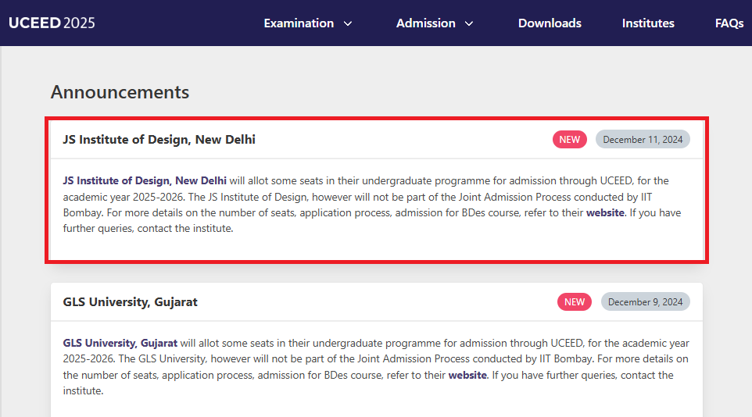Open the Institutes nav item
The width and height of the screenshot is (752, 417).
coord(648,23)
